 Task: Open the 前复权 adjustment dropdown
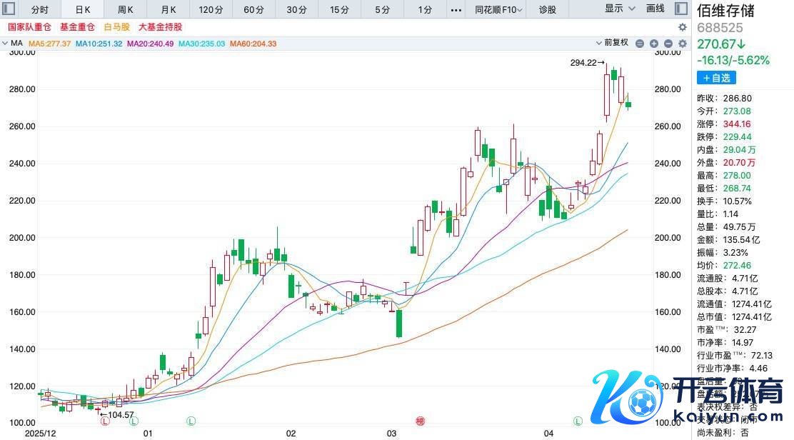[x=611, y=43]
